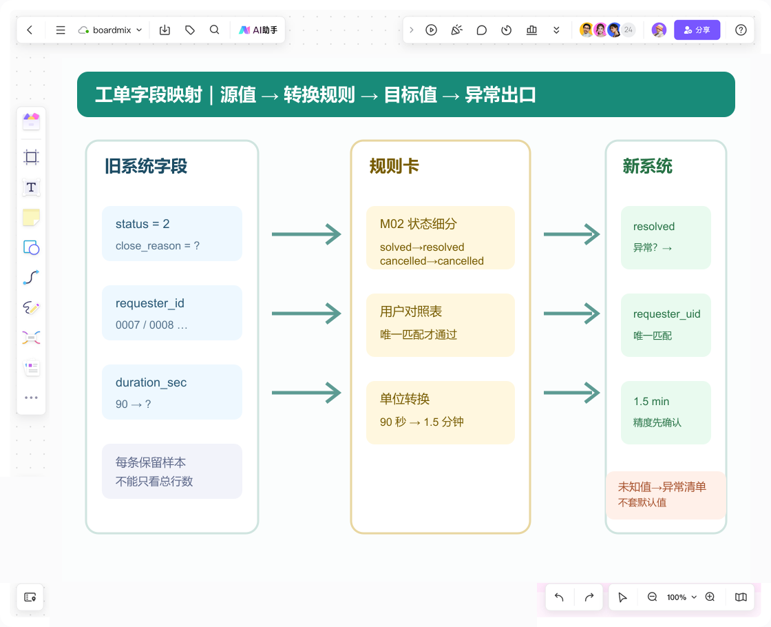Select the 单位转换 rule card
771x627 pixels.
441,413
